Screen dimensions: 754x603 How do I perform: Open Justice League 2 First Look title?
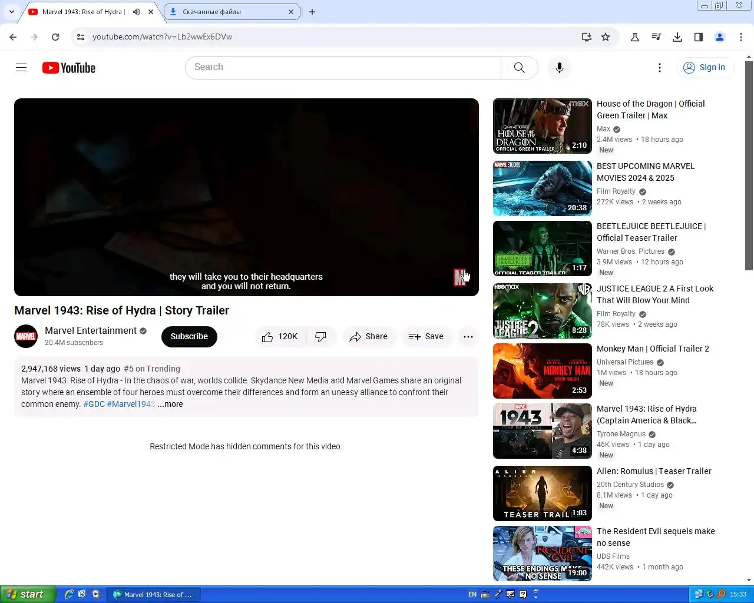[x=655, y=294]
